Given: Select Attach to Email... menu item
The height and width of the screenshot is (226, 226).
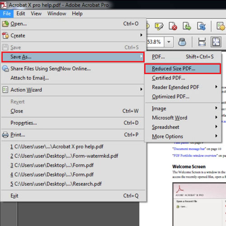Looking at the screenshot, I should [73, 78].
